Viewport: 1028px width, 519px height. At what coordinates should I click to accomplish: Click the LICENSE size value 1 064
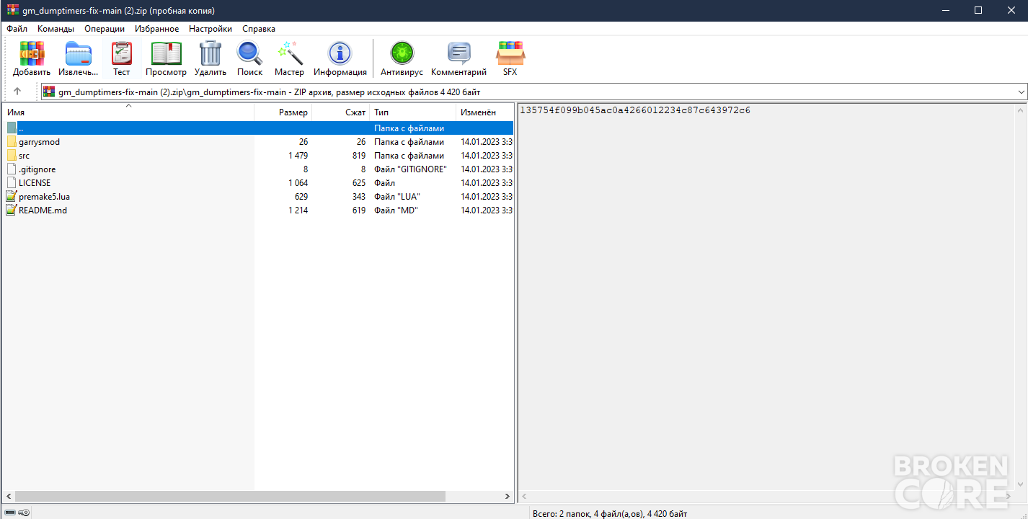click(298, 183)
